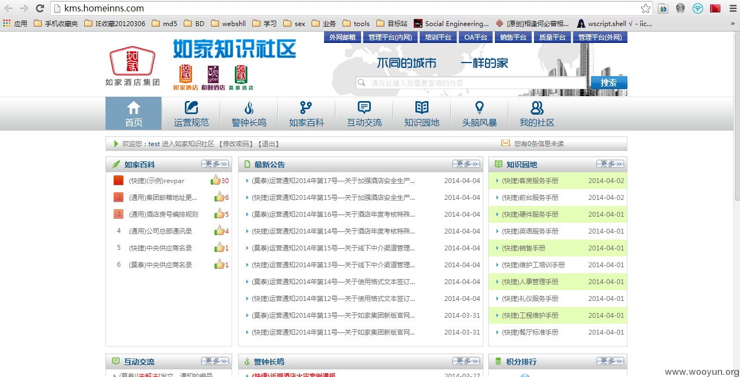740x377 pixels.
Task: Bookmark this page with star icon
Action: coord(645,8)
